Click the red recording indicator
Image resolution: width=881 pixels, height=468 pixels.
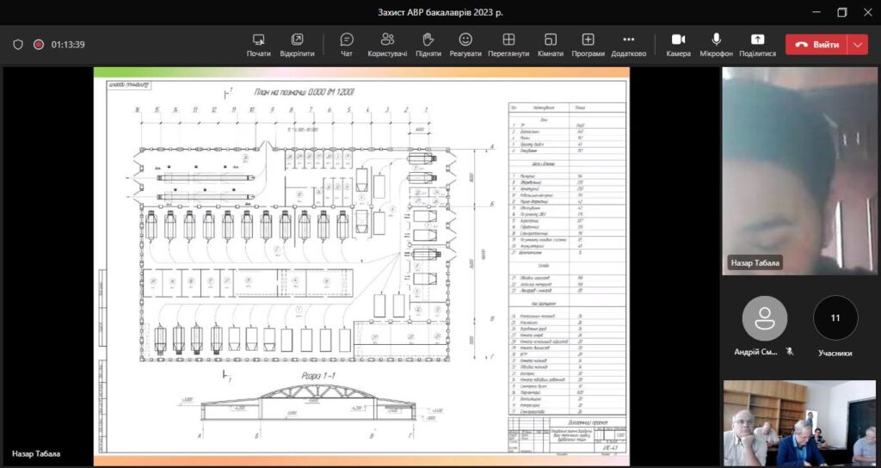pos(39,45)
